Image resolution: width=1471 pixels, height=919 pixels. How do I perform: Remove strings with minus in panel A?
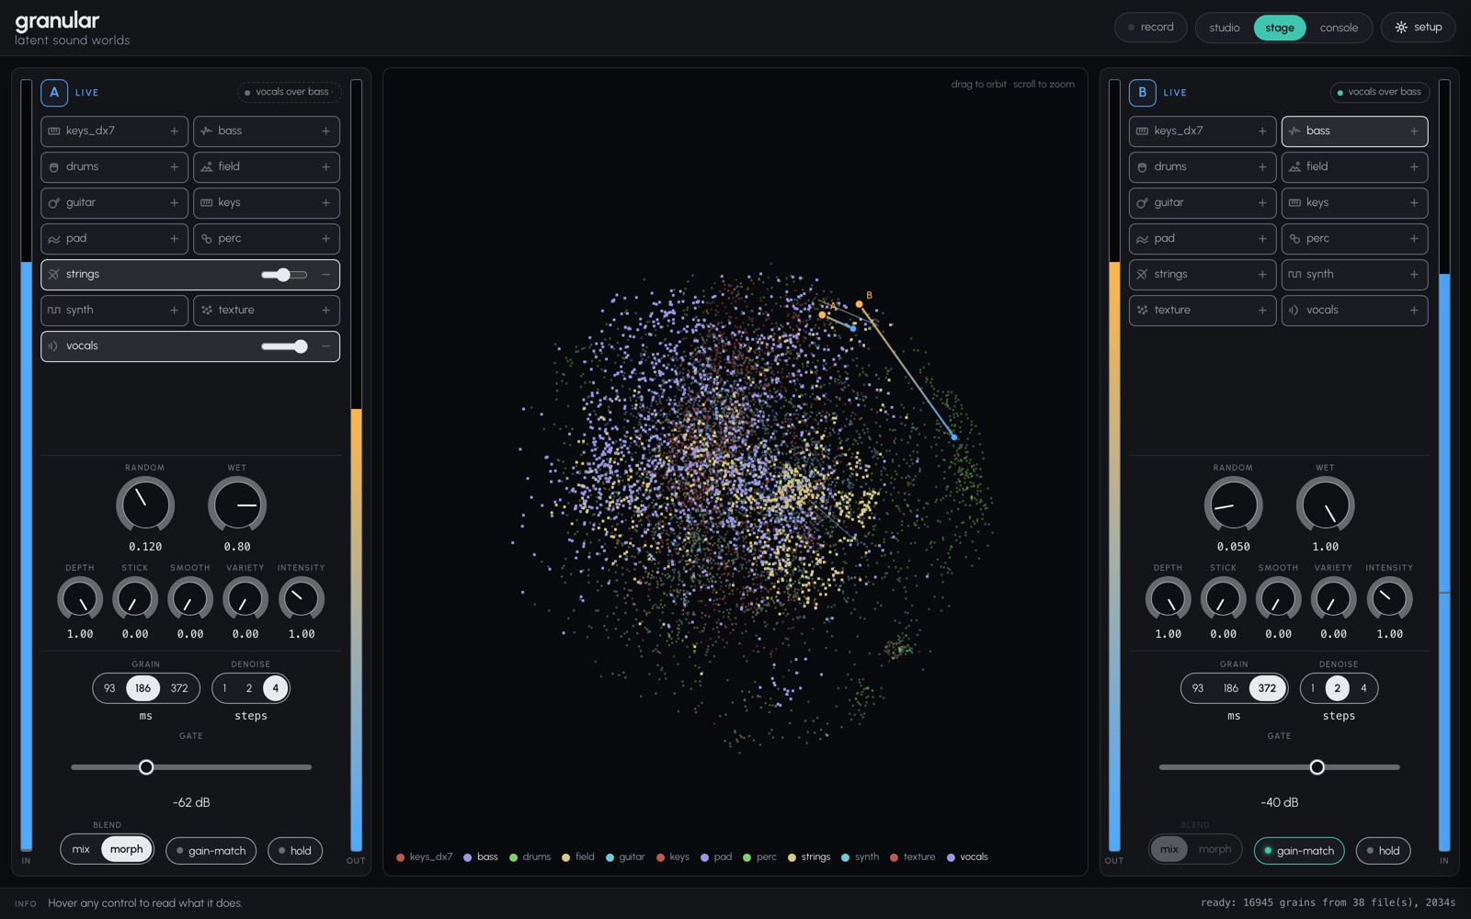click(325, 275)
